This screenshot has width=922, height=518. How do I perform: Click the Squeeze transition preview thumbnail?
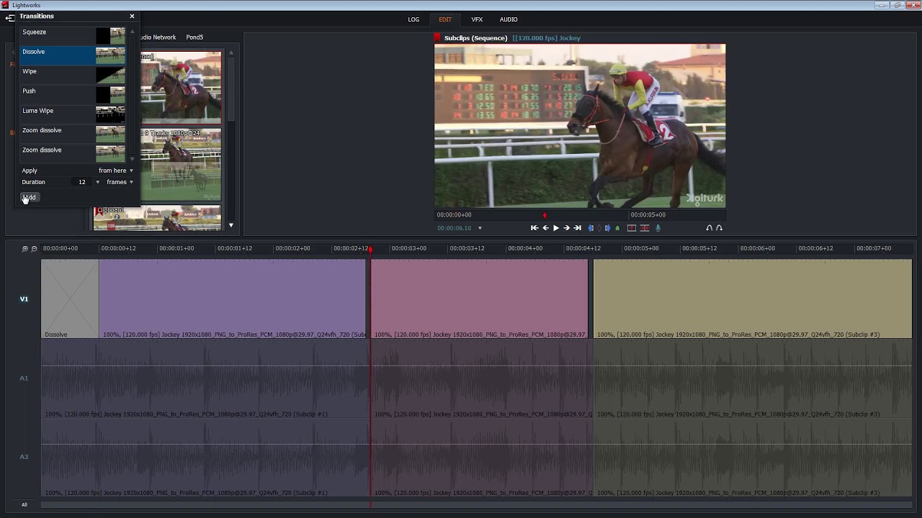pyautogui.click(x=110, y=35)
